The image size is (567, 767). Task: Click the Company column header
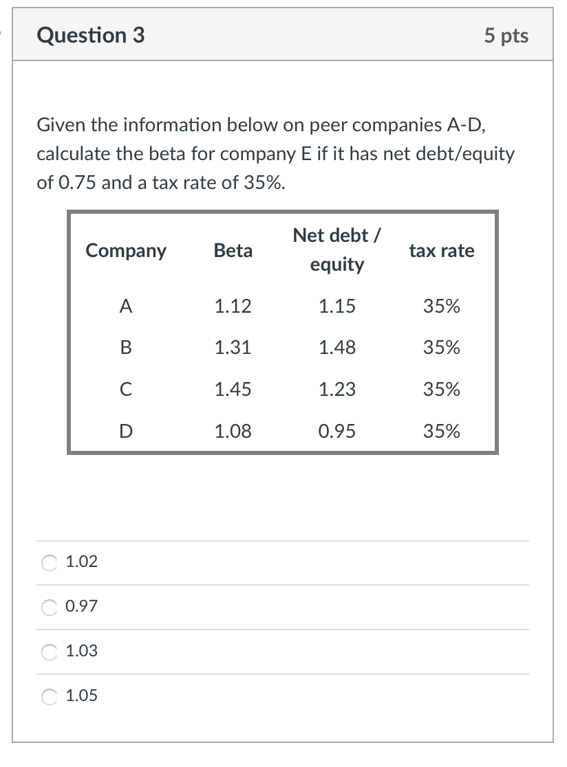[126, 251]
